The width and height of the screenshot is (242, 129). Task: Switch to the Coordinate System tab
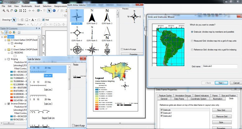(199, 99)
